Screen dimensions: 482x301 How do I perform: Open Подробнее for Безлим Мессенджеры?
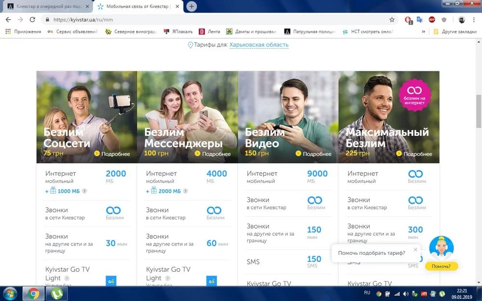point(213,154)
